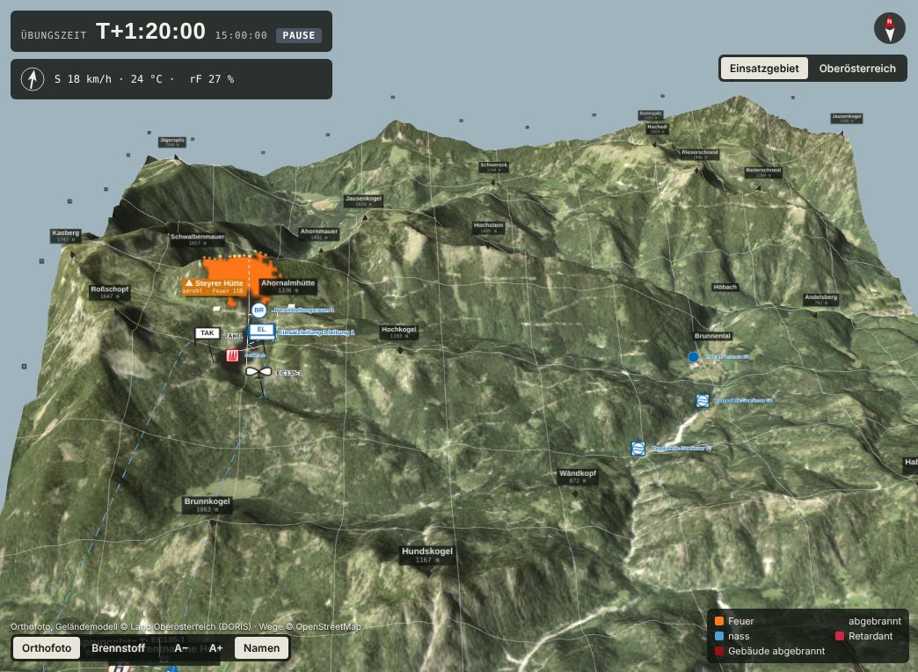Image resolution: width=918 pixels, height=672 pixels.
Task: Click the Feuer orange legend swatch
Action: tap(719, 621)
